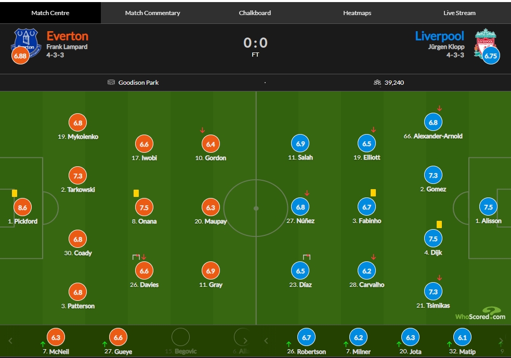The image size is (511, 358).
Task: Click Pickford's 8.6 rating circle
Action: coord(22,207)
